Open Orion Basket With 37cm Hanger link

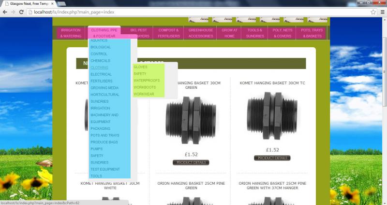(272, 186)
